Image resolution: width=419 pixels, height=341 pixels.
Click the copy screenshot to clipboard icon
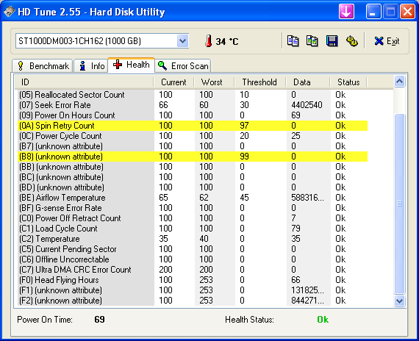click(312, 41)
